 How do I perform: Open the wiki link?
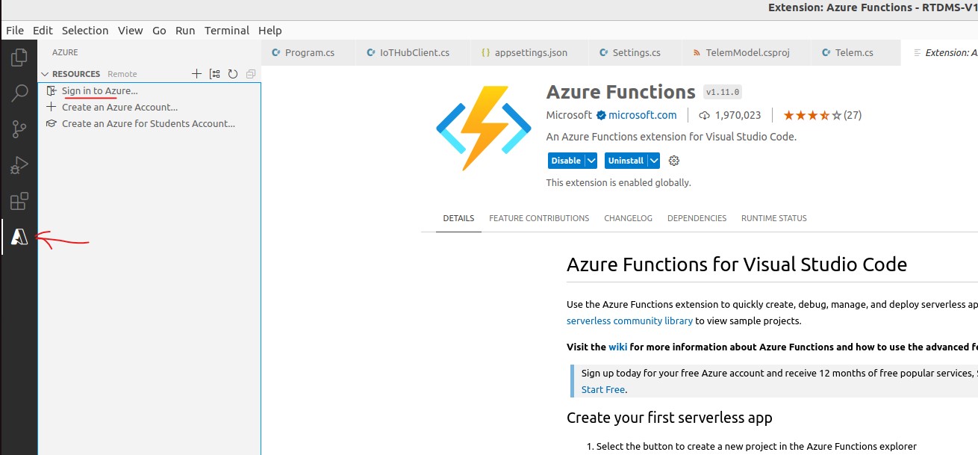[617, 347]
